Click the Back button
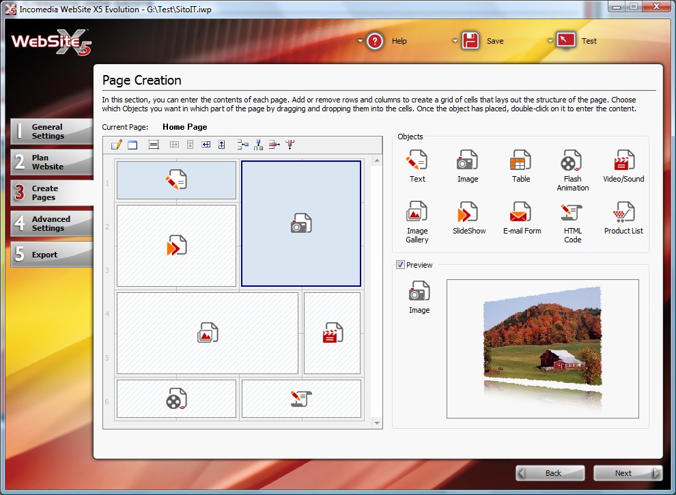 (550, 473)
